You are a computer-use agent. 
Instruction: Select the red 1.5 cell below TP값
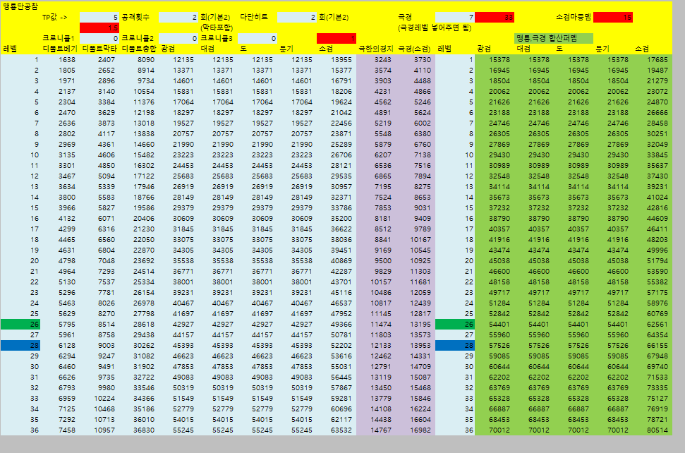(x=99, y=28)
